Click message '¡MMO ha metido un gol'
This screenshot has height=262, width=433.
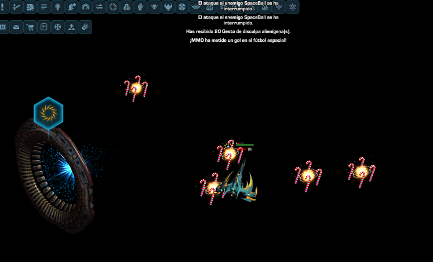pyautogui.click(x=238, y=41)
